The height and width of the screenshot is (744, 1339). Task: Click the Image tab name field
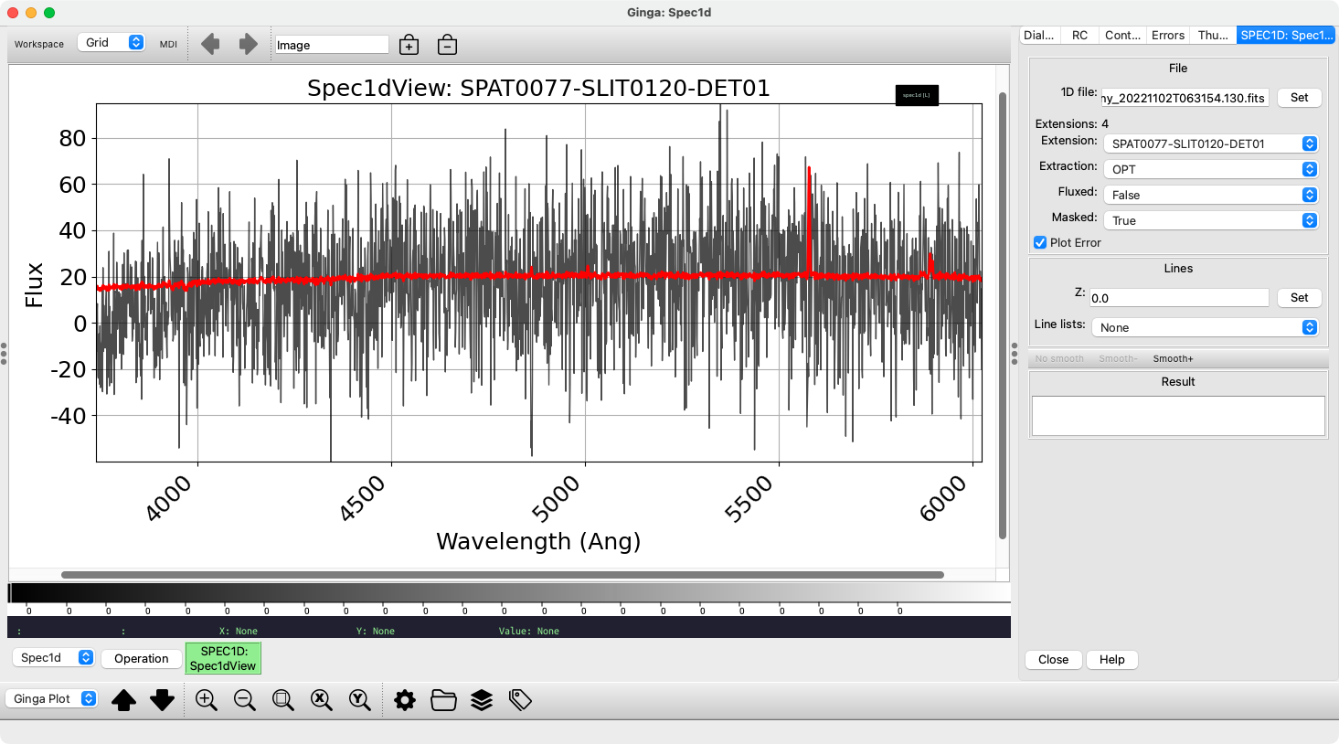(x=332, y=45)
